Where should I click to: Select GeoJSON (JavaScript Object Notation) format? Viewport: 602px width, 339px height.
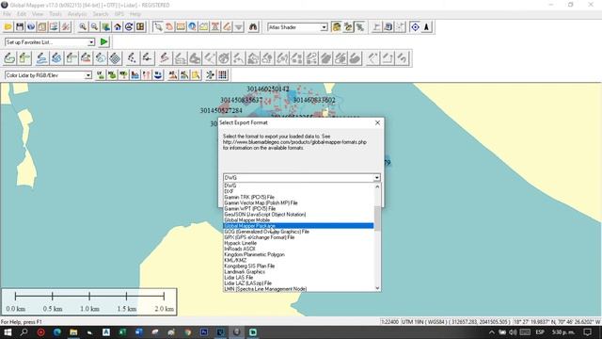tap(298, 215)
